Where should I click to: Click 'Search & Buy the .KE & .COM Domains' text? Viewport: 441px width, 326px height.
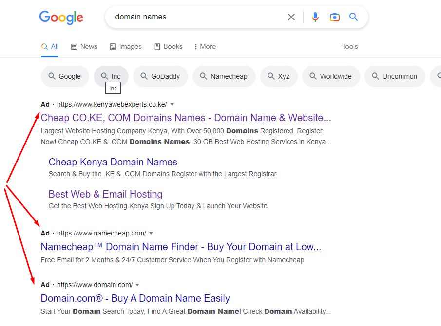tap(162, 174)
